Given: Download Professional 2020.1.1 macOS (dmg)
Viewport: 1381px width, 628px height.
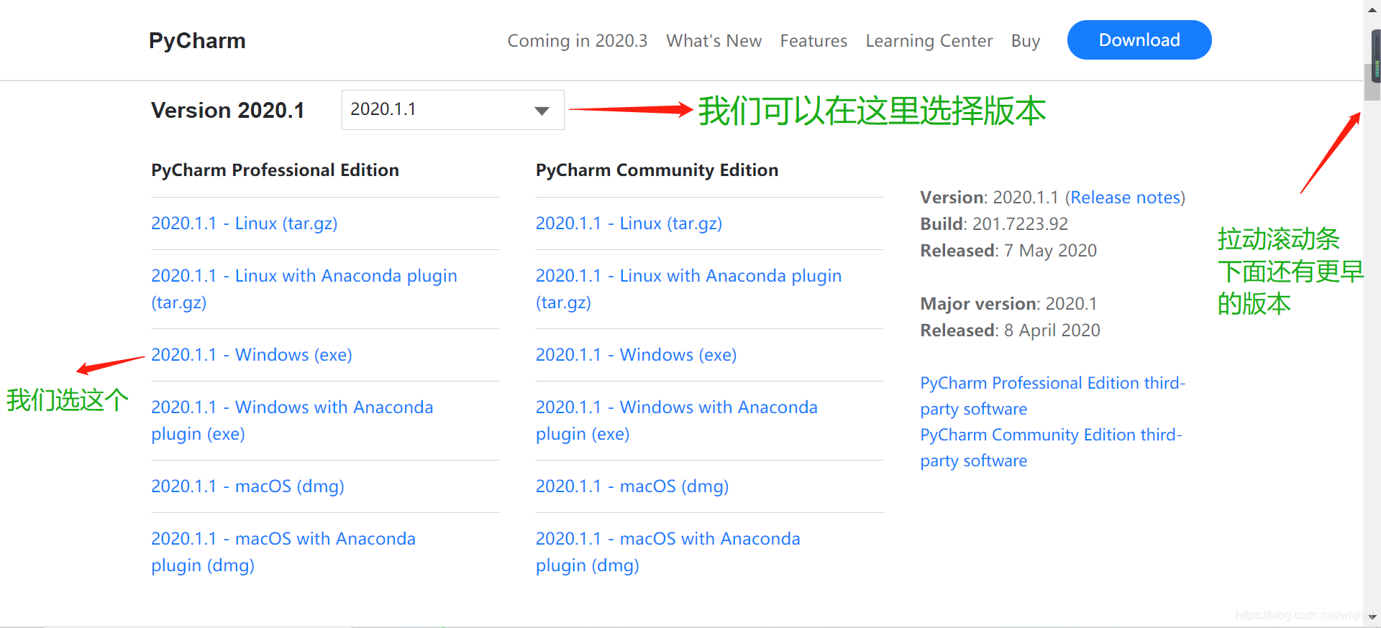Looking at the screenshot, I should coord(247,486).
